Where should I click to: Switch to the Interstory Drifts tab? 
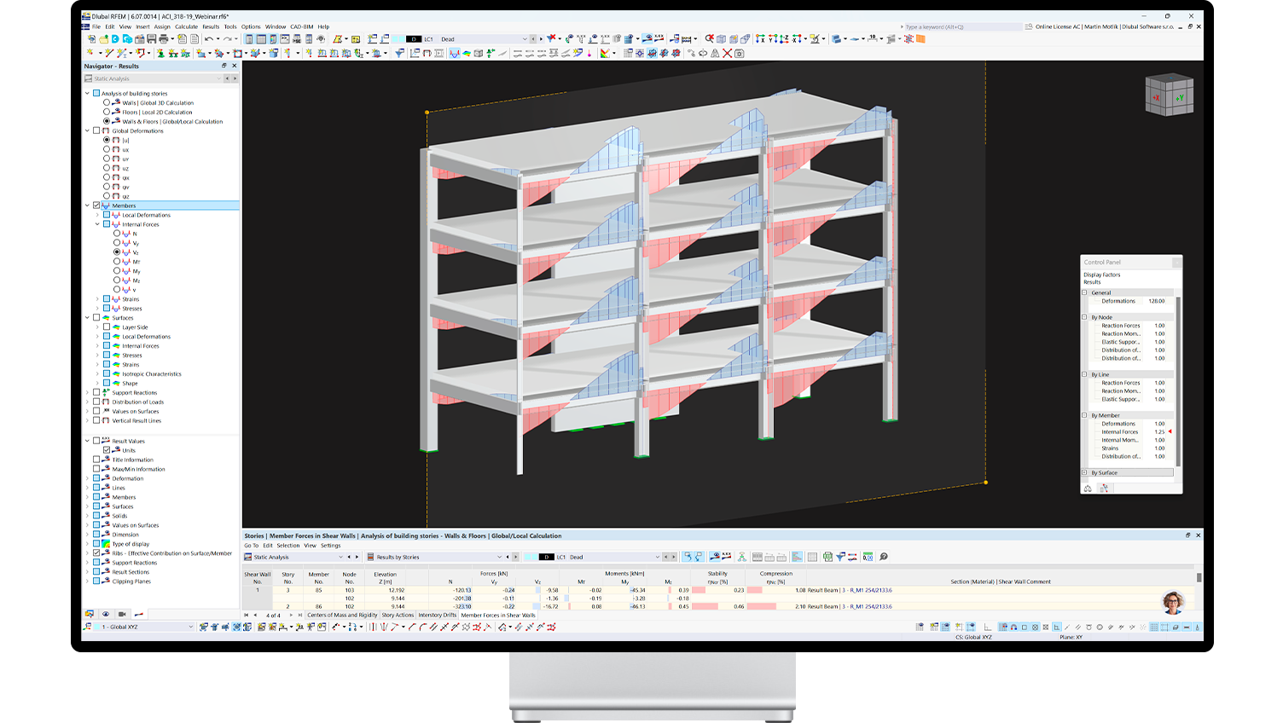(438, 614)
